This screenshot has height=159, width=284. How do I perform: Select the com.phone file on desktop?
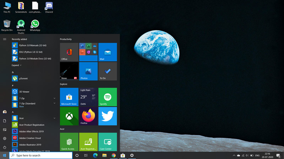[x=35, y=7]
